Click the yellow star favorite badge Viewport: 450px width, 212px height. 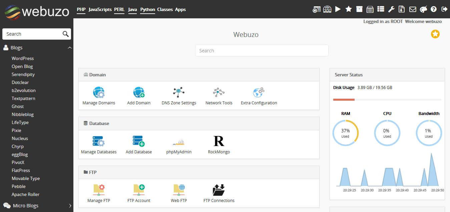(435, 34)
